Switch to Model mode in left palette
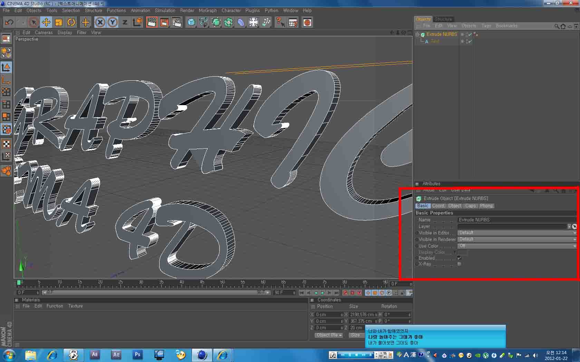 (x=6, y=67)
